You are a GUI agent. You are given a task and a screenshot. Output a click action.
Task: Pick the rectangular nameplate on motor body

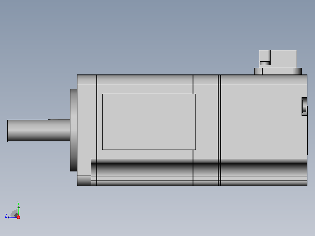149,122
